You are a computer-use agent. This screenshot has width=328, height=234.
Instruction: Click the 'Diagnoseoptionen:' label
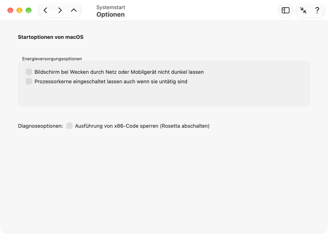[40, 126]
